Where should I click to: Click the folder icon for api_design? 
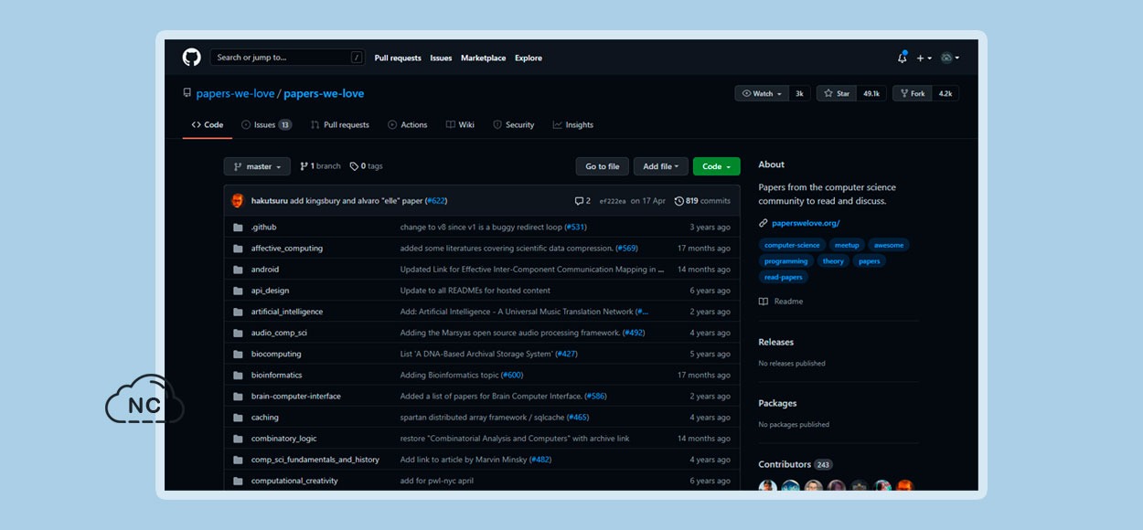click(238, 291)
